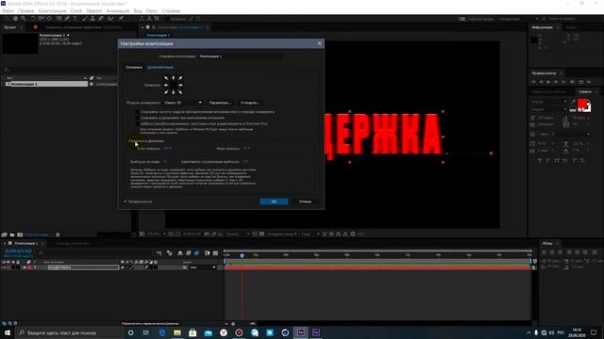Viewport: 604px width, 339px height.
Task: Align paragraph text left in Paragraph panel
Action: [544, 252]
